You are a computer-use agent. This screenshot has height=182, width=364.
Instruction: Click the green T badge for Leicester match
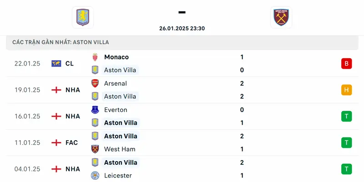(346, 169)
